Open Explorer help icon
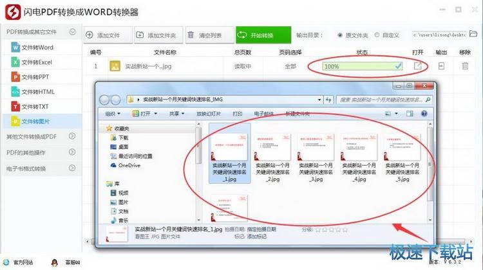Viewport: 483px width, 270px height. (424, 114)
